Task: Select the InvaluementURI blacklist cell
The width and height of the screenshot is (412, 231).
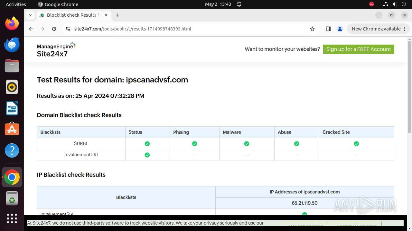Action: click(81, 155)
